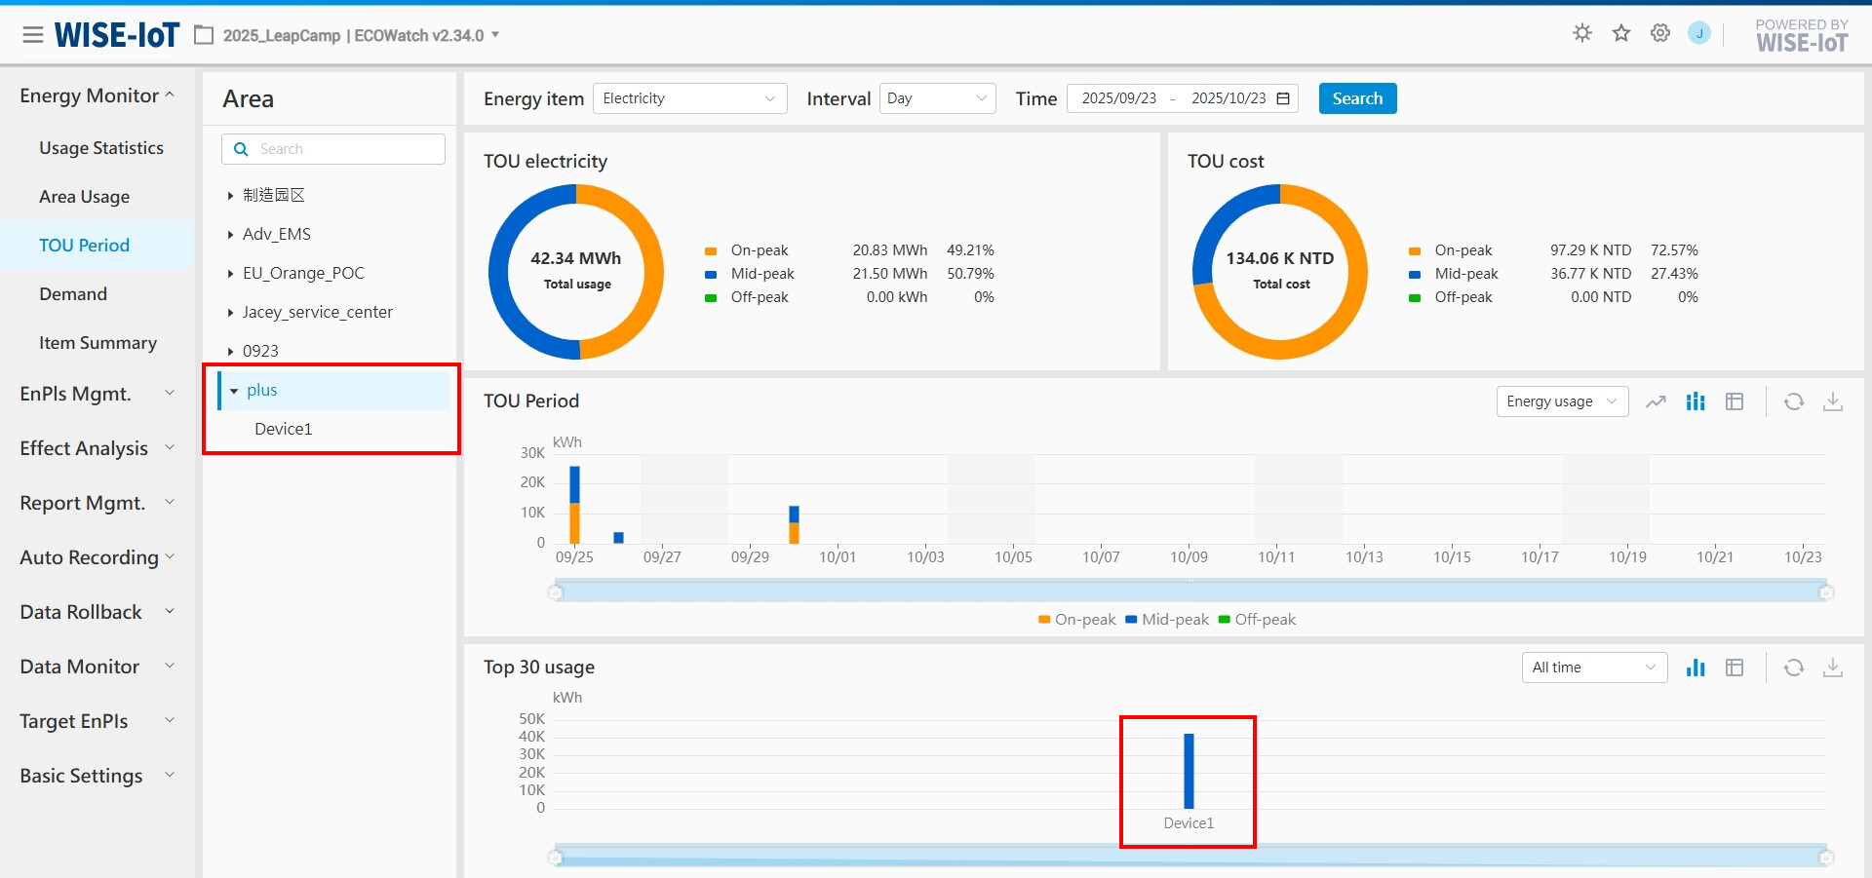This screenshot has height=878, width=1872.
Task: Open the user avatar J menu
Action: (x=1699, y=33)
